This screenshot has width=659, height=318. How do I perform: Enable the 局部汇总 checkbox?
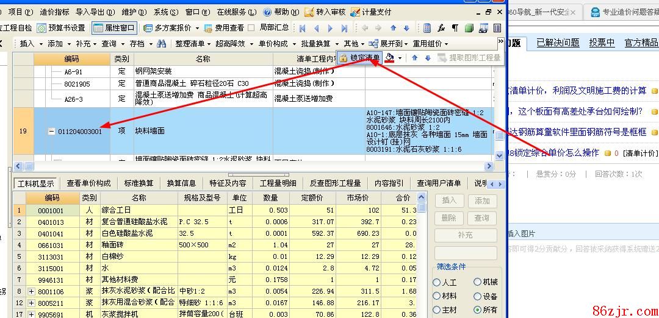[253, 27]
